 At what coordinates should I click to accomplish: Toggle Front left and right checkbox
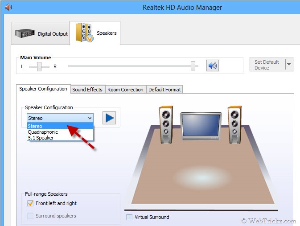pyautogui.click(x=30, y=203)
